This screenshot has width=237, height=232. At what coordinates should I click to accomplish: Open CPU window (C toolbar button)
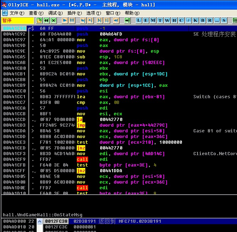click(181, 21)
